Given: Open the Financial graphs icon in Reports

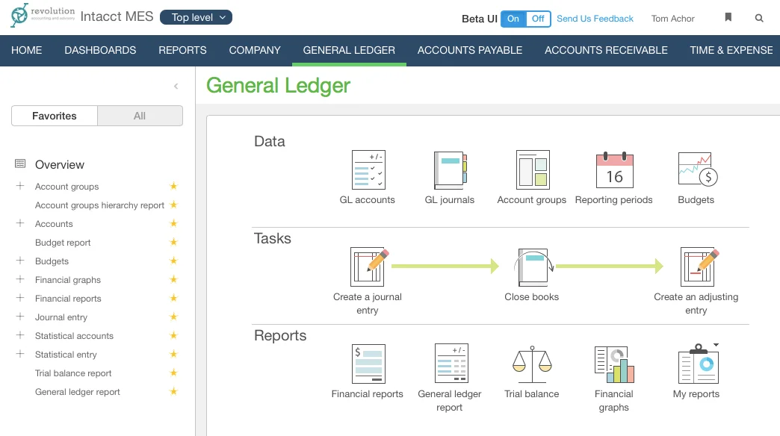Looking at the screenshot, I should [614, 364].
